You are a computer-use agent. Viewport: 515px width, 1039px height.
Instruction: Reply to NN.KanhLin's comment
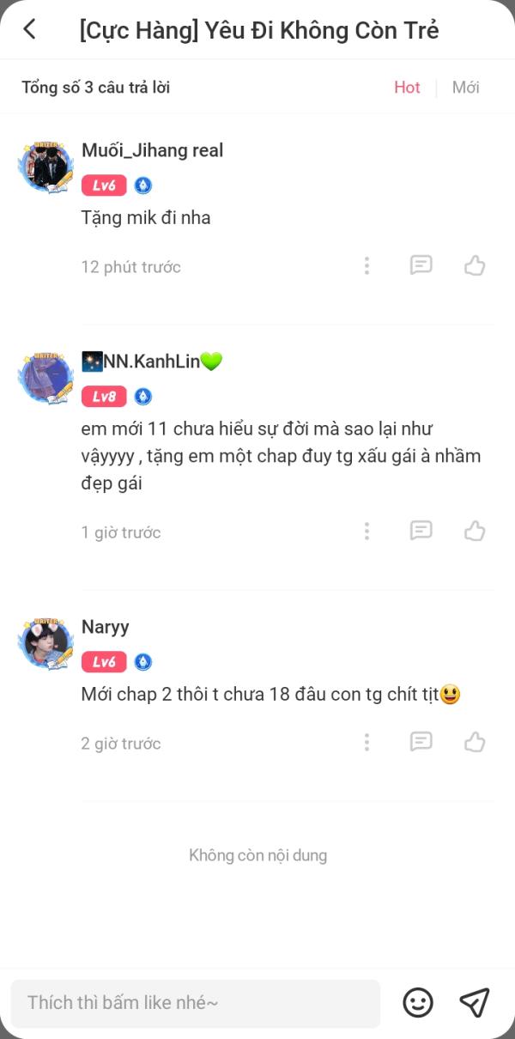pos(421,531)
